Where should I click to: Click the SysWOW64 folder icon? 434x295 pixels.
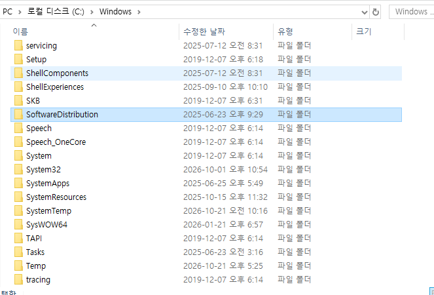pos(18,225)
